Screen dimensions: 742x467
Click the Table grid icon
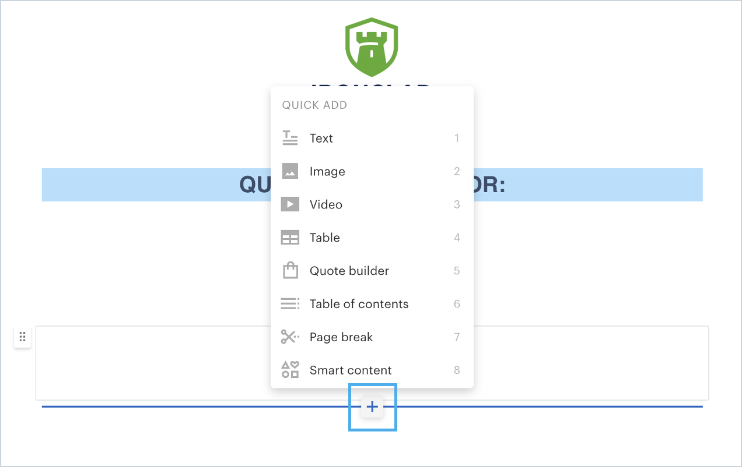point(290,238)
